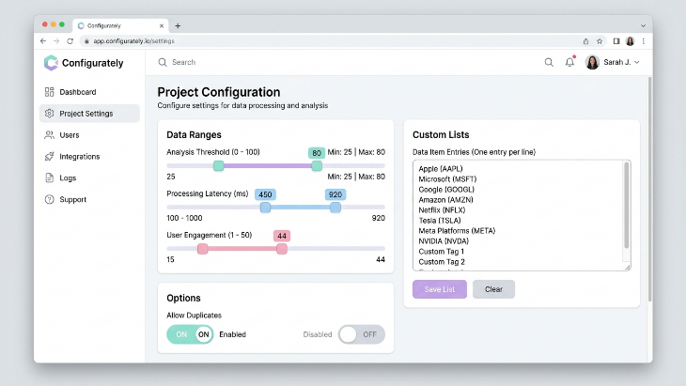Click the Logs document icon
Image resolution: width=686 pixels, height=386 pixels.
pyautogui.click(x=50, y=178)
